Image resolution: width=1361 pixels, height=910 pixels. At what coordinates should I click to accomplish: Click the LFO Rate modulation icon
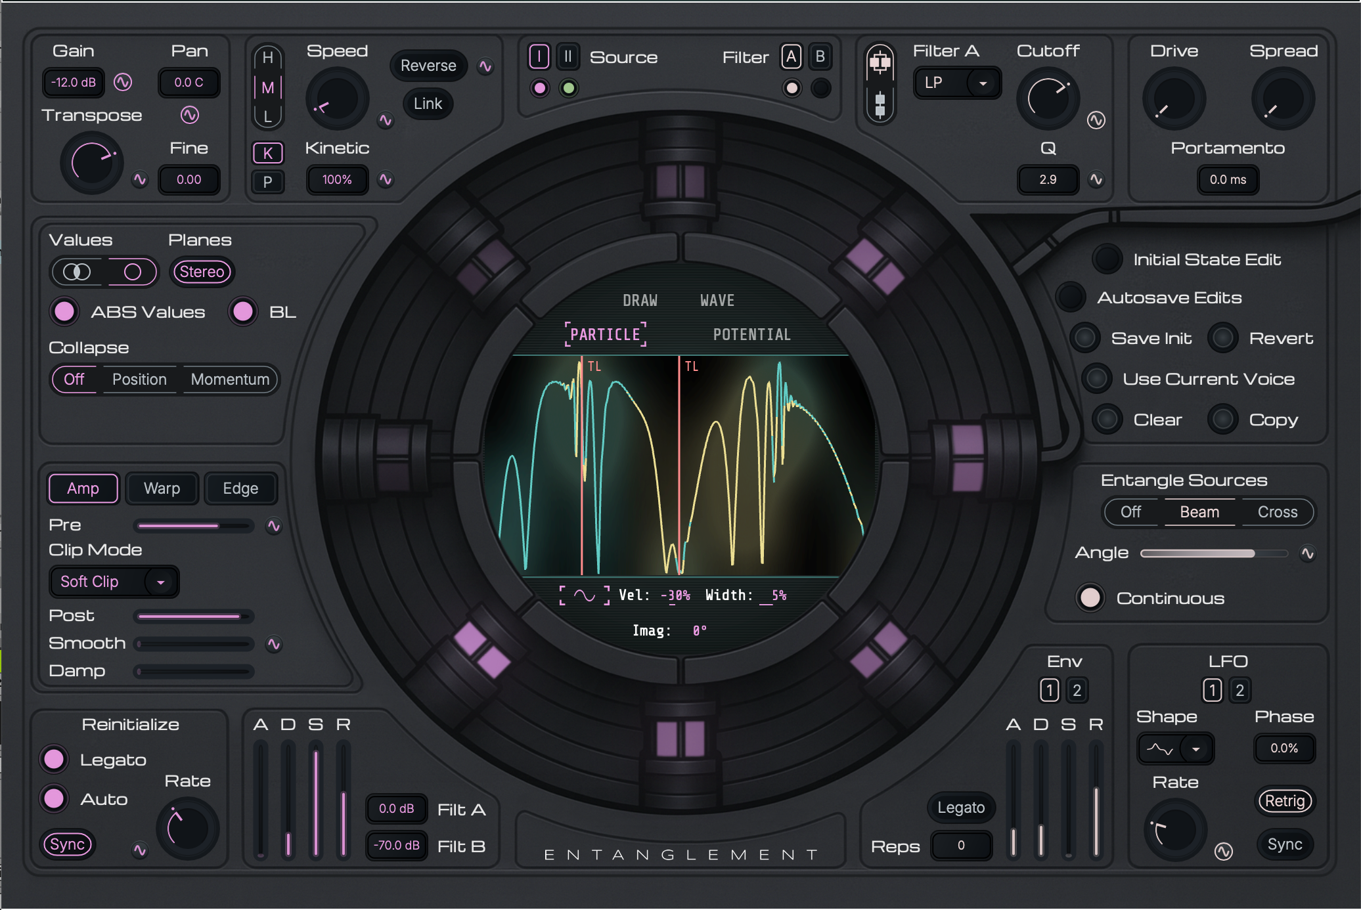coord(1223,852)
